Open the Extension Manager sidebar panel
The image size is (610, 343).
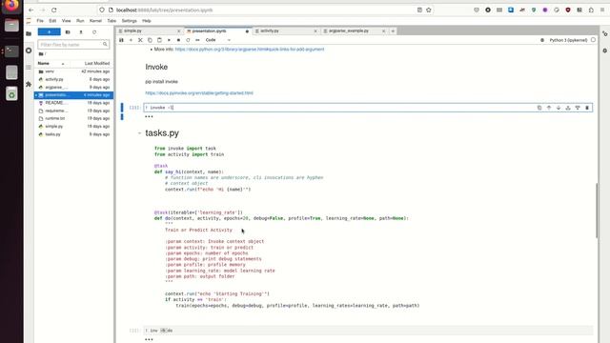pyautogui.click(x=29, y=84)
